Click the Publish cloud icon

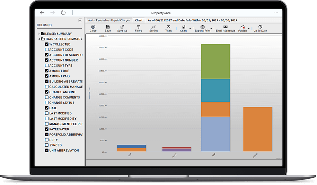[243, 27]
